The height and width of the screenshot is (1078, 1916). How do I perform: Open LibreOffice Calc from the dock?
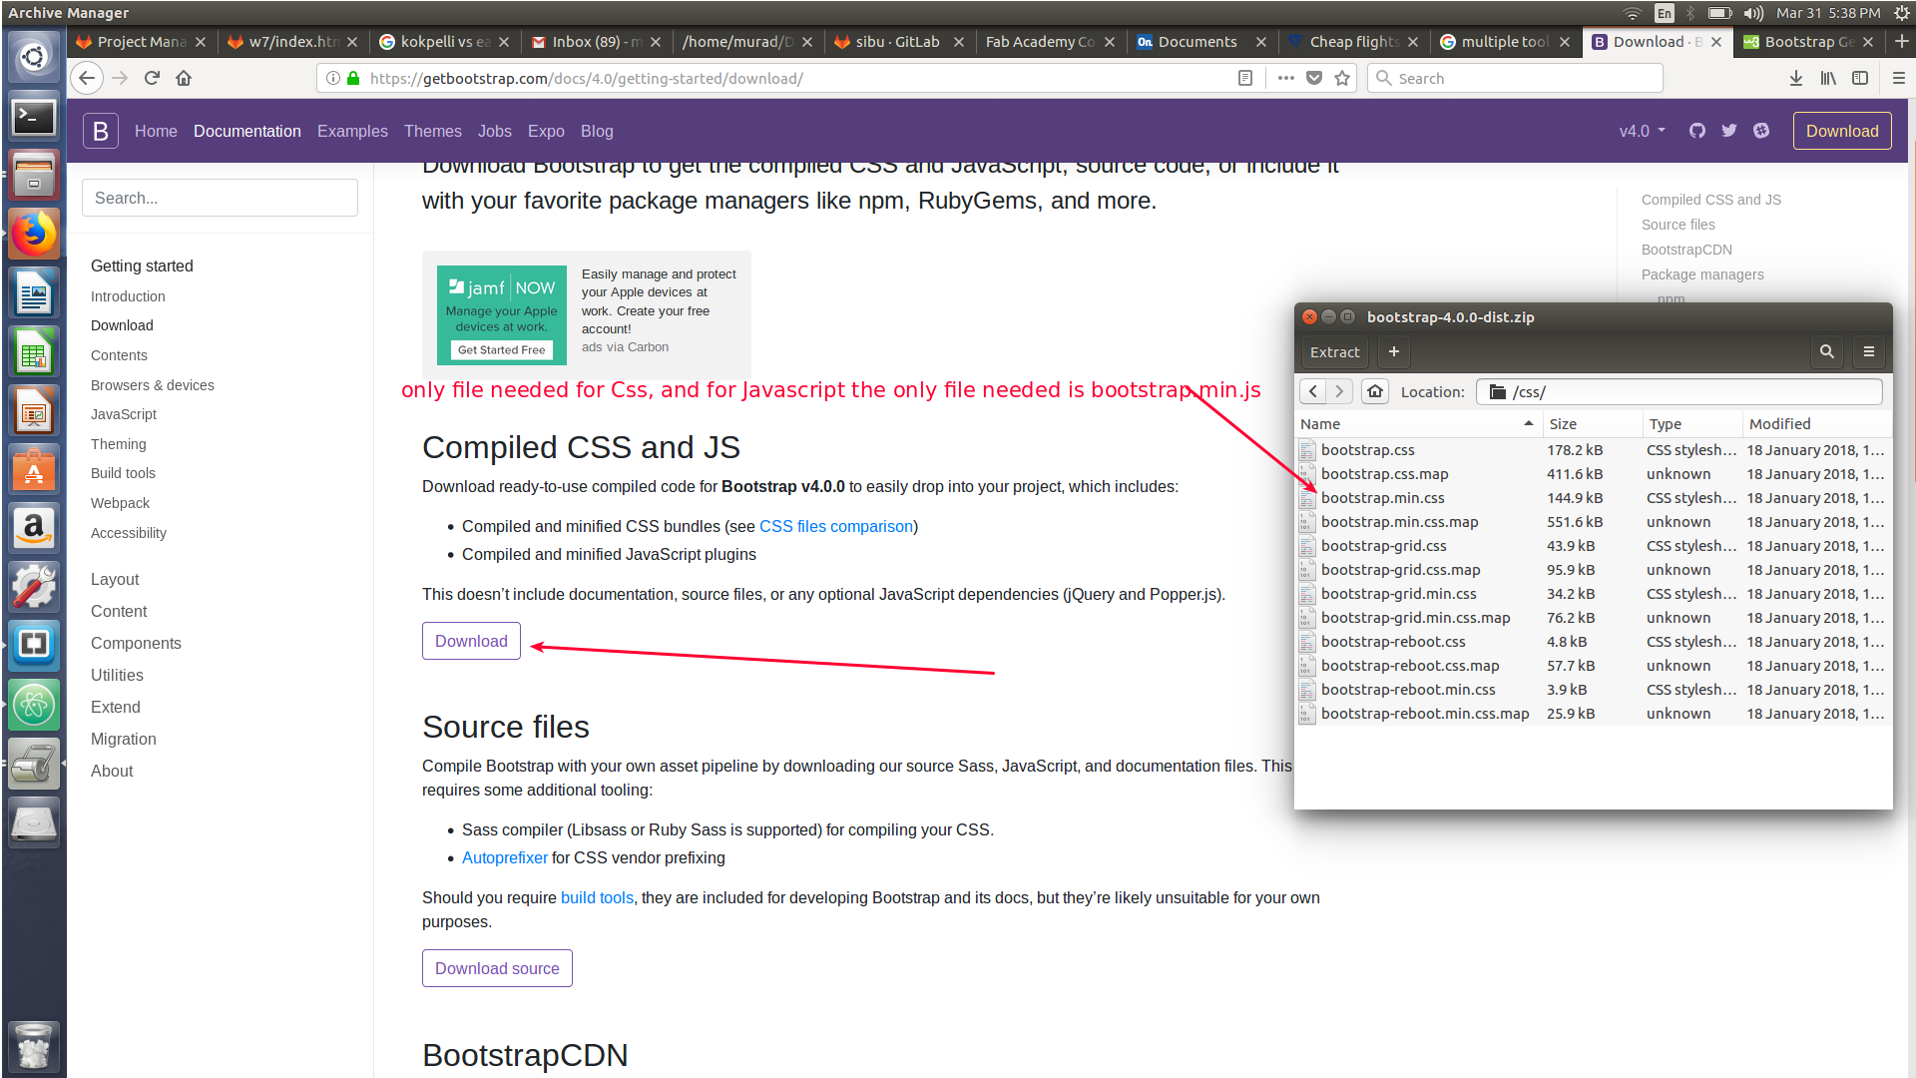34,352
